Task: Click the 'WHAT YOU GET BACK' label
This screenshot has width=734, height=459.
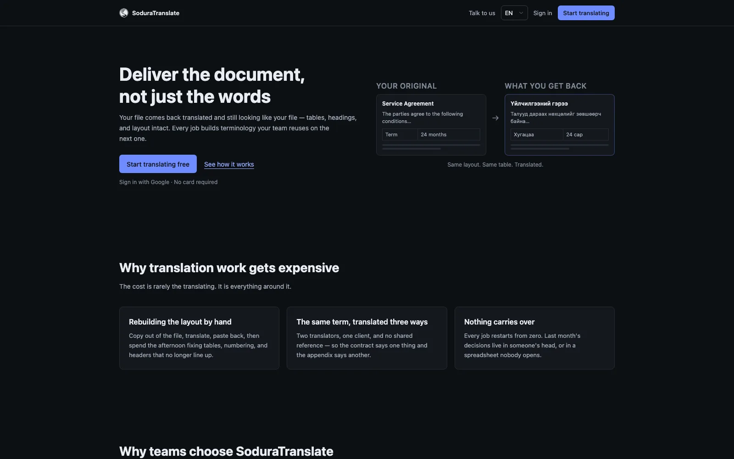Action: tap(545, 86)
